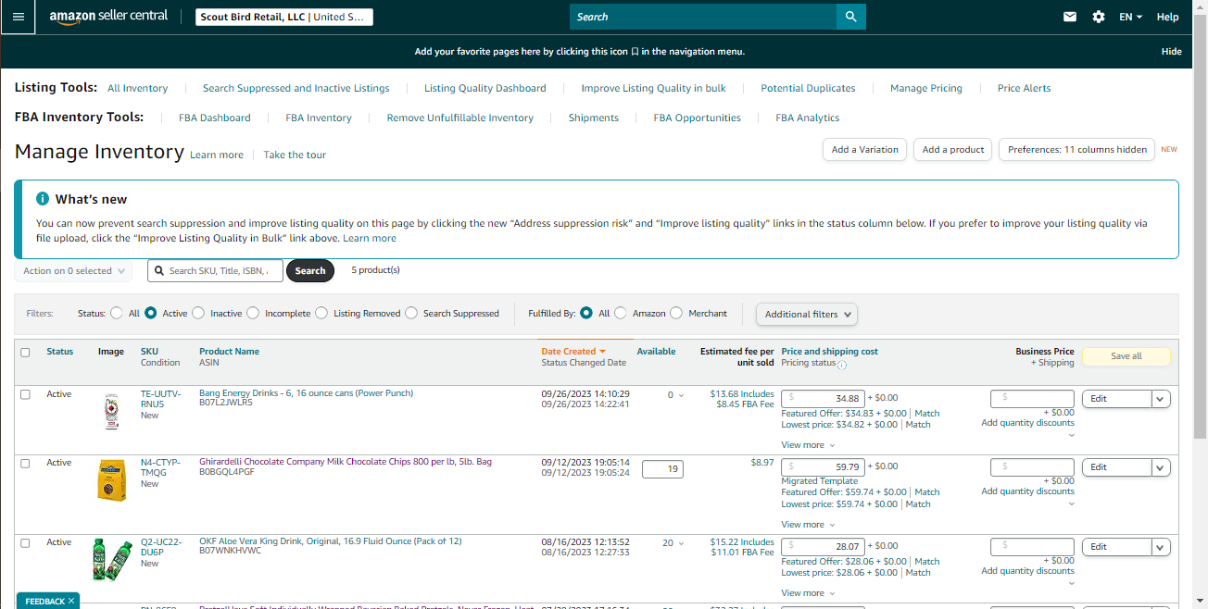Click the search magnifier button
Image resolution: width=1208 pixels, height=609 pixels.
[850, 17]
